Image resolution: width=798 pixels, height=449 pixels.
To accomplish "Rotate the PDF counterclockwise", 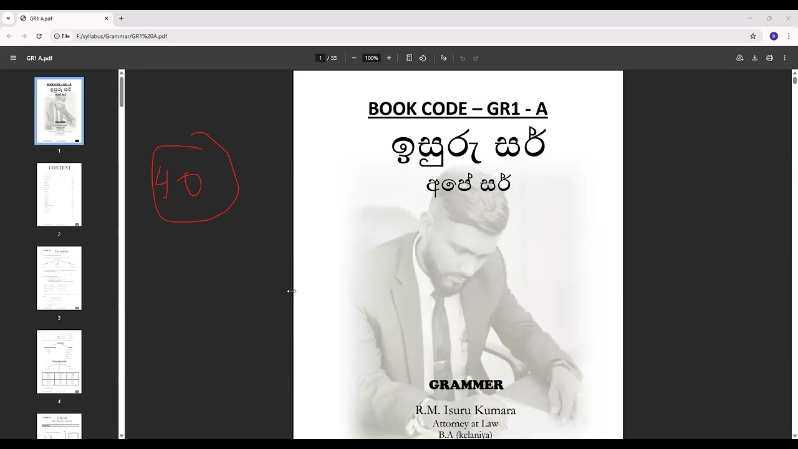I will click(423, 58).
